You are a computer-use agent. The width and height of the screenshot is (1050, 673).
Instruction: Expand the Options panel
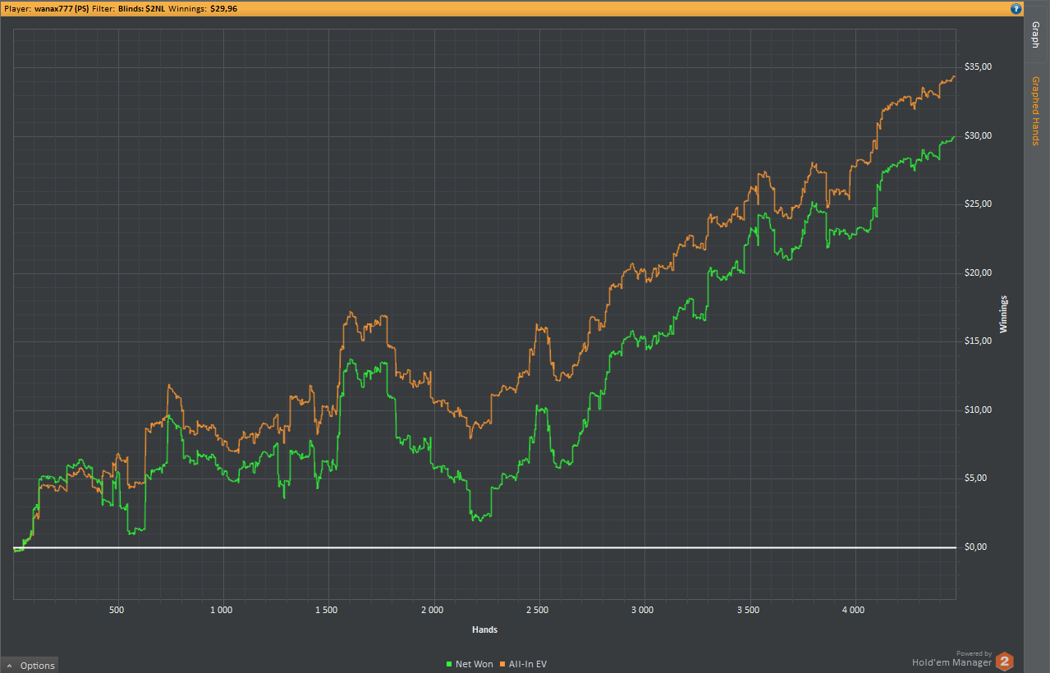pyautogui.click(x=30, y=665)
